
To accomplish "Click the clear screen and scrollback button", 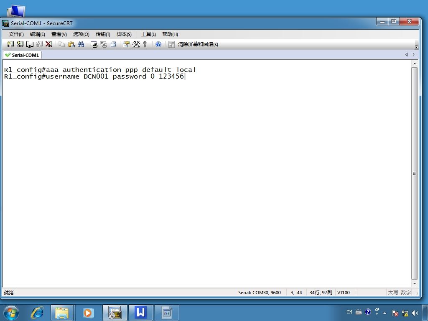I will click(198, 44).
